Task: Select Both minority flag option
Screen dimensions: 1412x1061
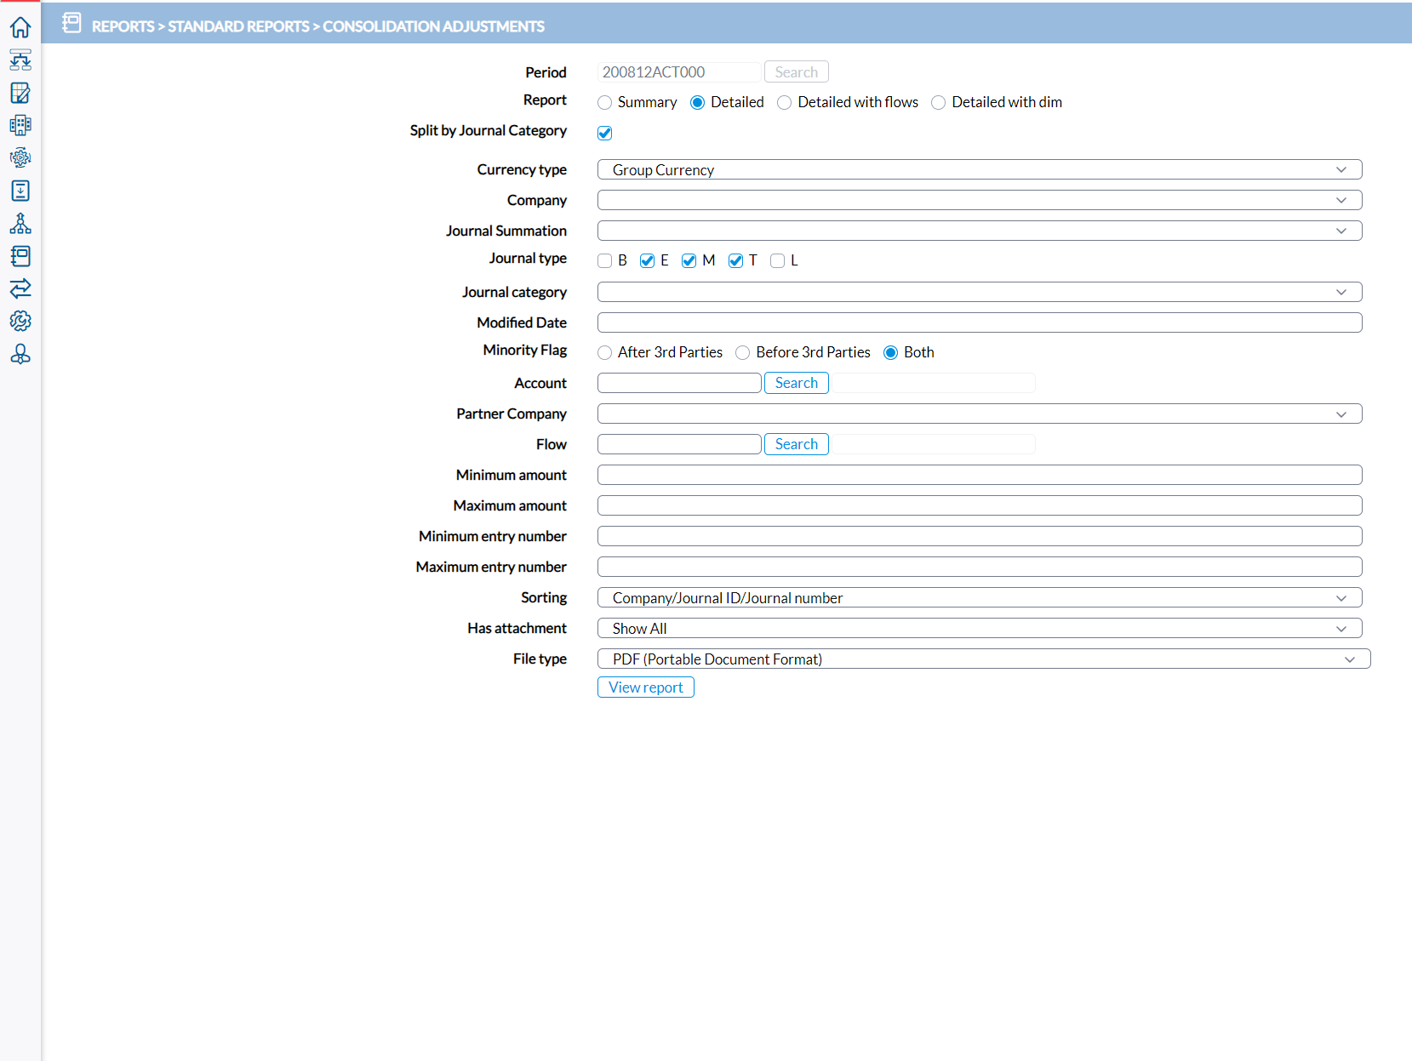Action: point(891,353)
